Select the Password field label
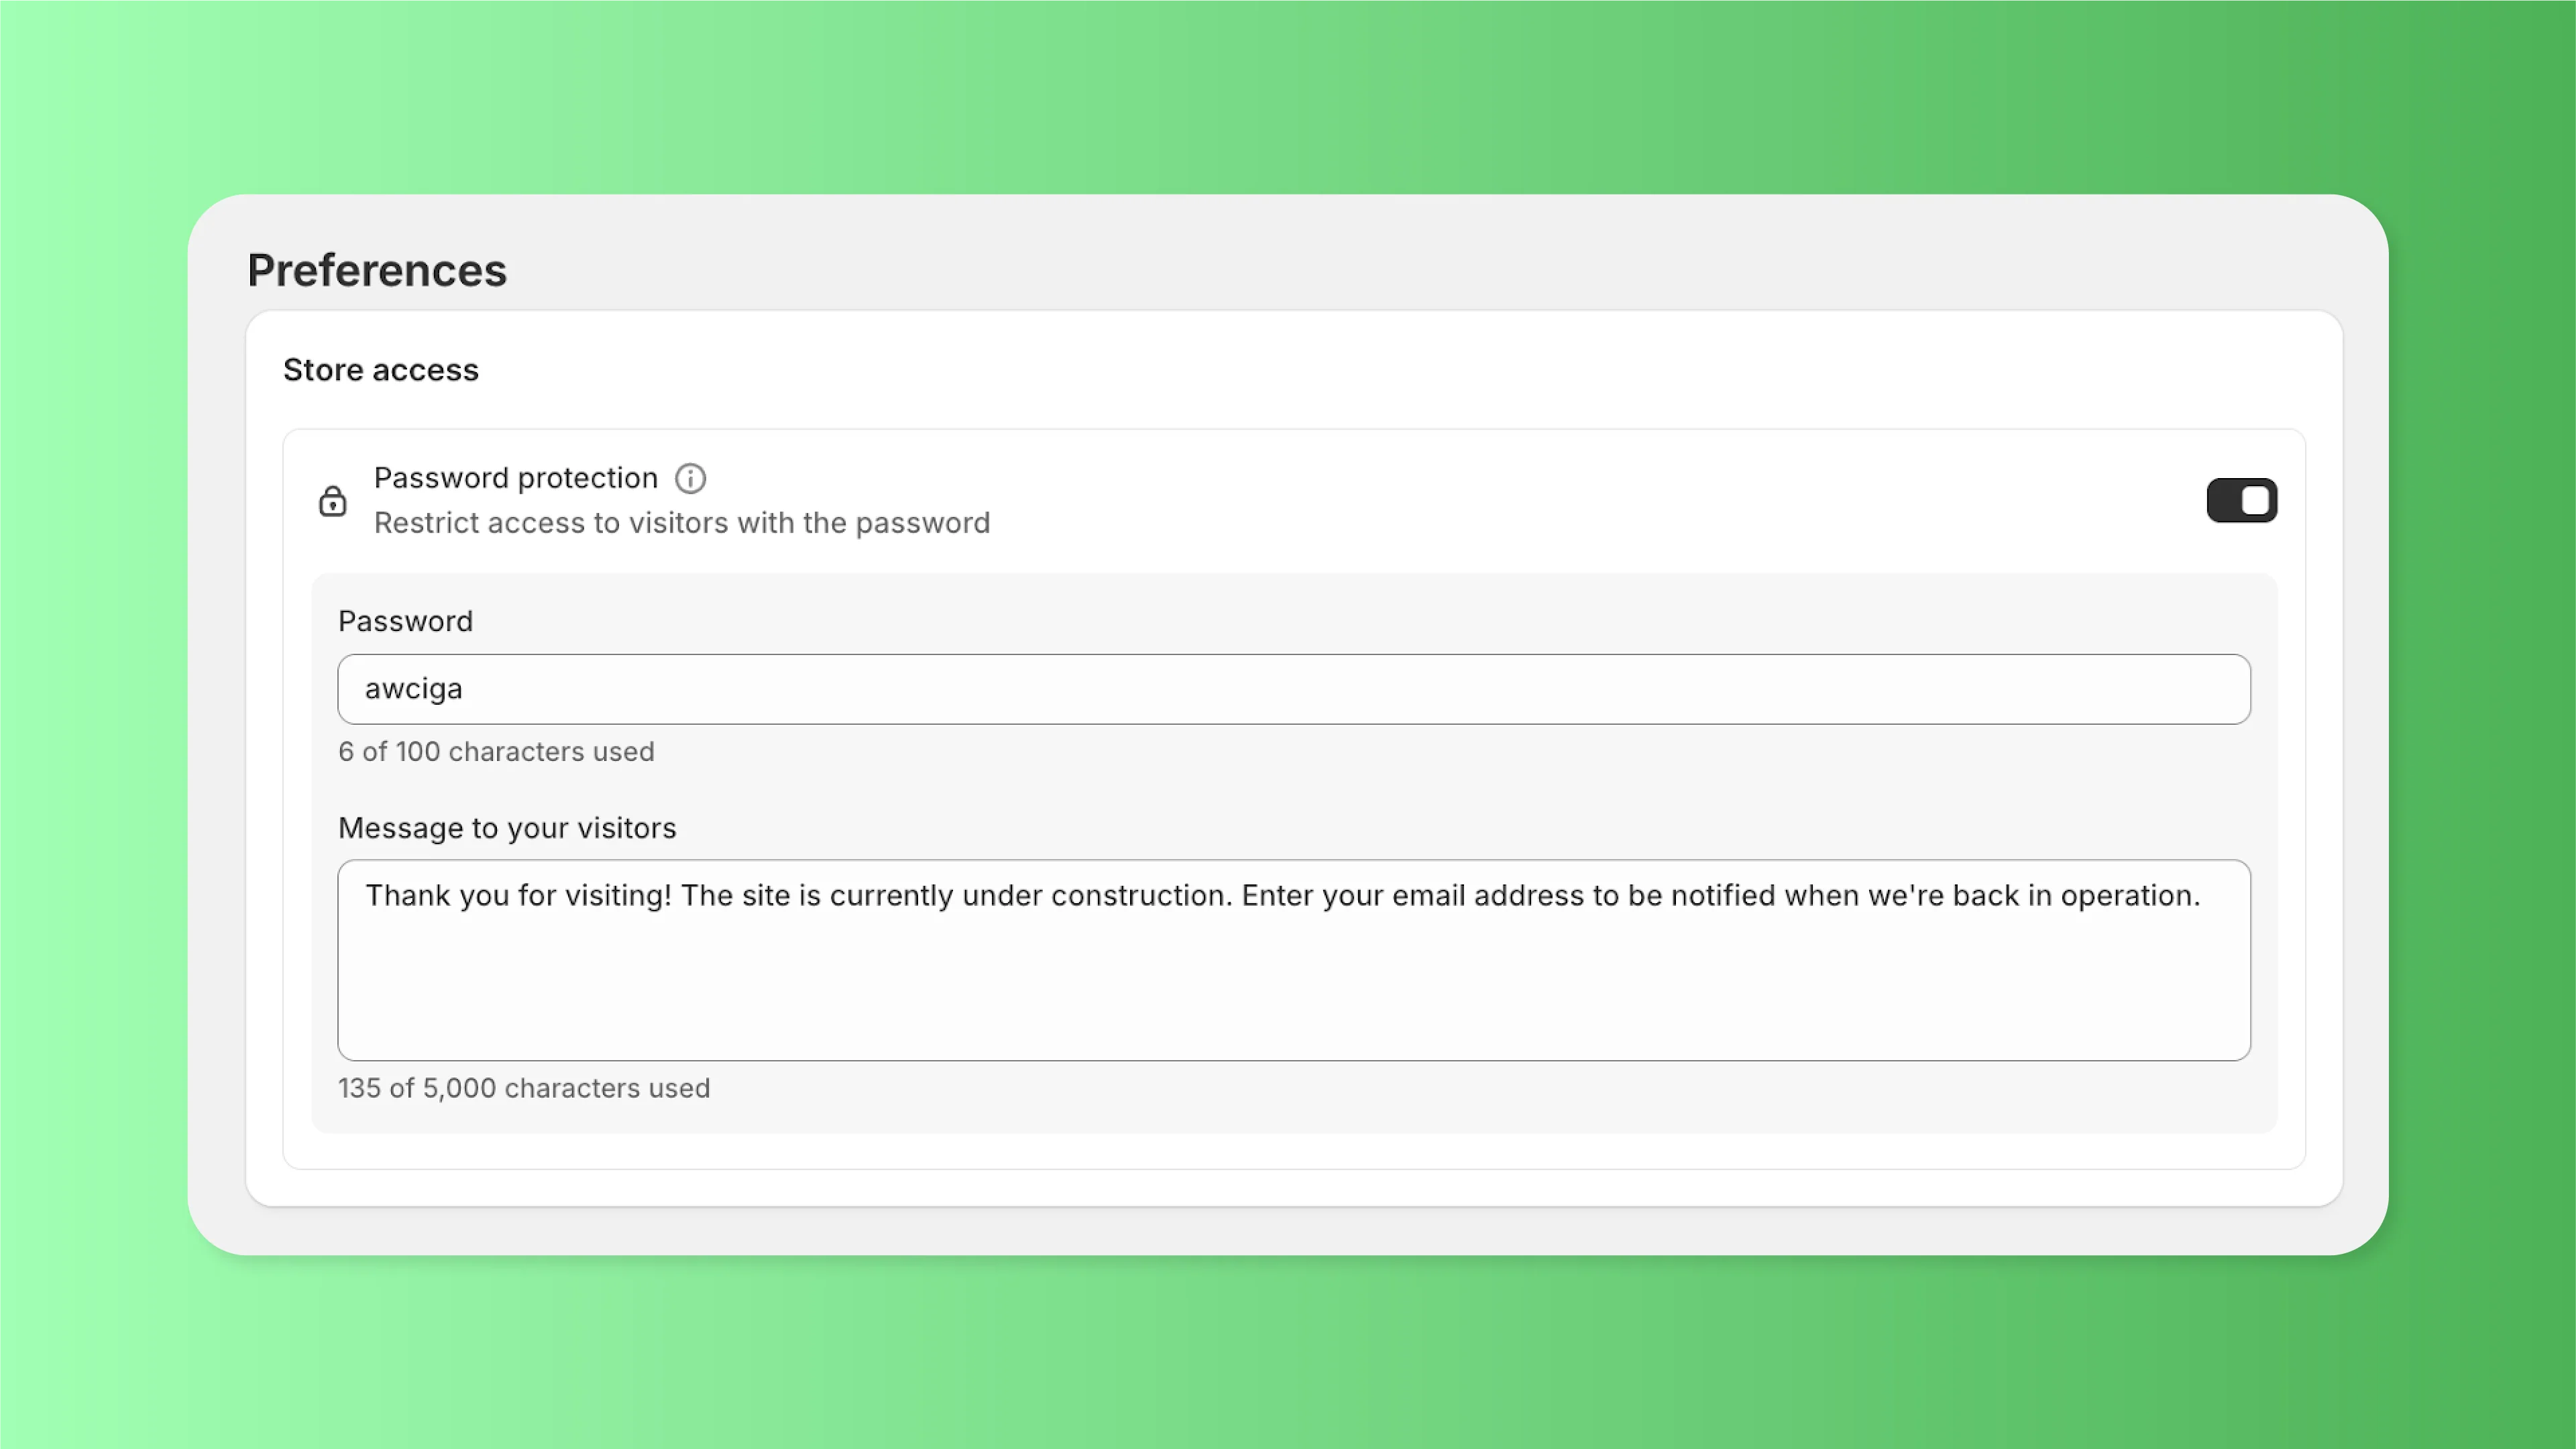Image resolution: width=2576 pixels, height=1449 pixels. pyautogui.click(x=405, y=620)
